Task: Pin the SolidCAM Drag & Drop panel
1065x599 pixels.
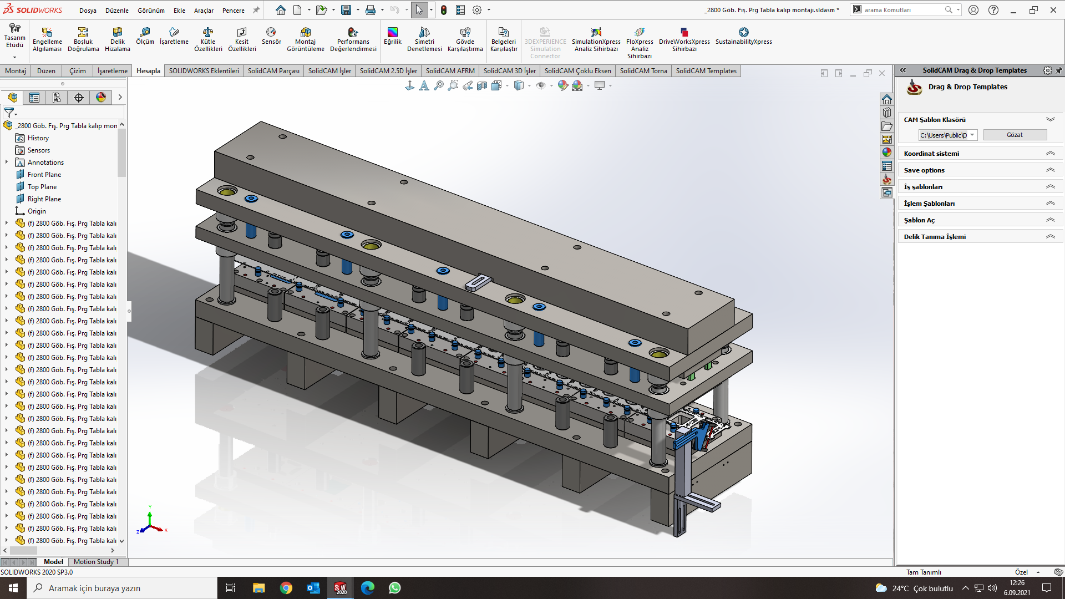Action: [1059, 70]
